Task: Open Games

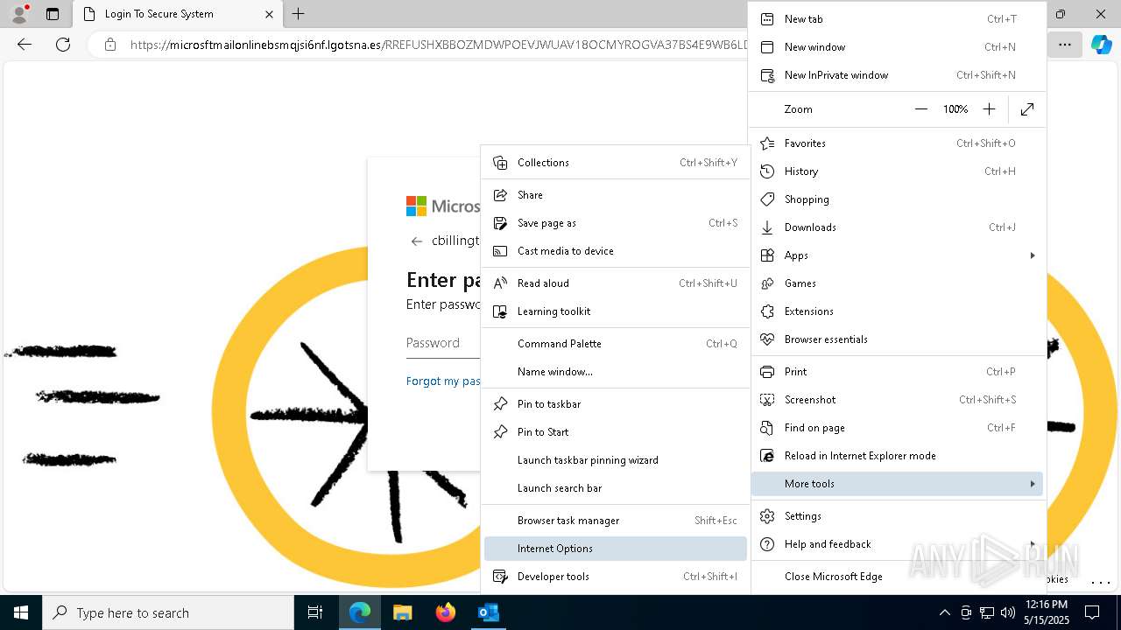Action: coord(897,283)
